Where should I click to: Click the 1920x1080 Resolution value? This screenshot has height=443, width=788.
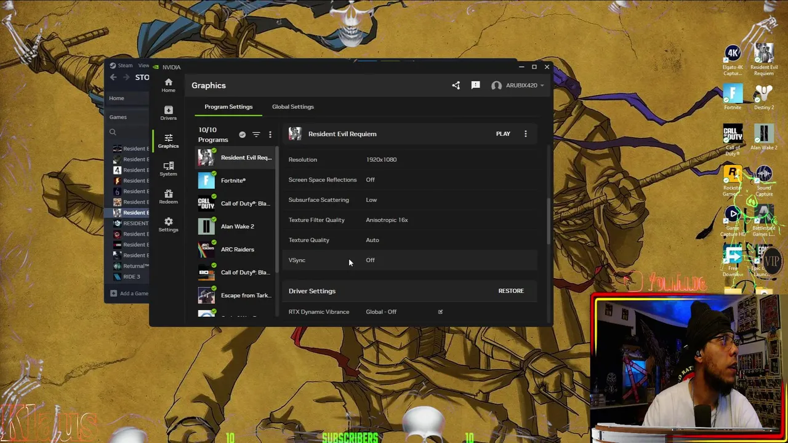point(381,159)
